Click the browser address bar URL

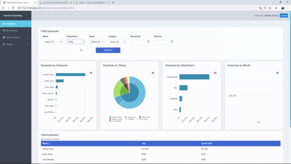tap(48, 8)
